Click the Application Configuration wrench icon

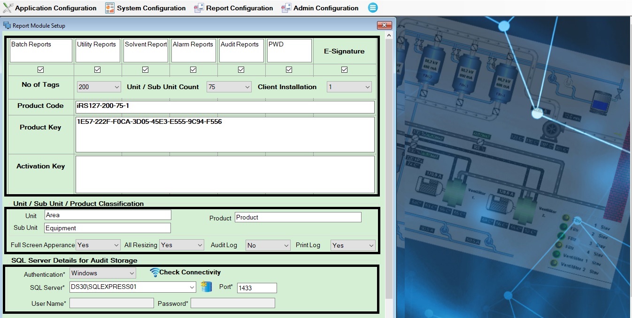8,8
